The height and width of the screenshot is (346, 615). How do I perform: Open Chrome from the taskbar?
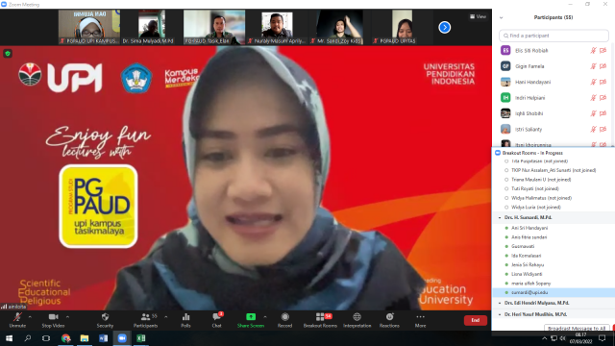65,338
